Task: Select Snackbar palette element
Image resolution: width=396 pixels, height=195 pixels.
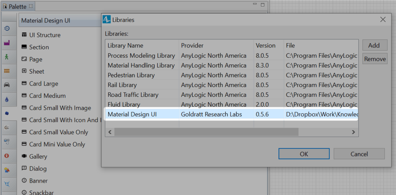Action: (38, 192)
